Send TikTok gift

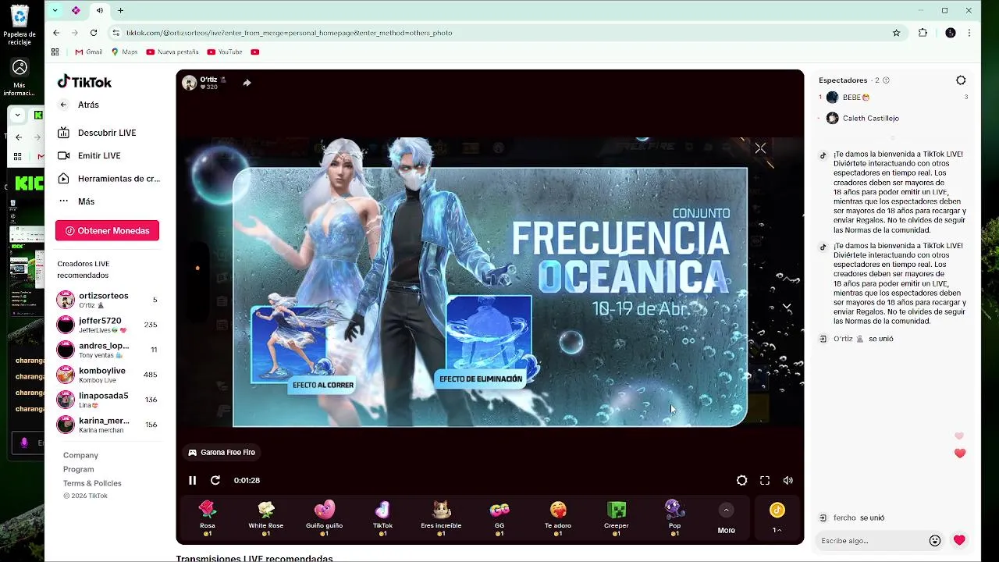382,518
